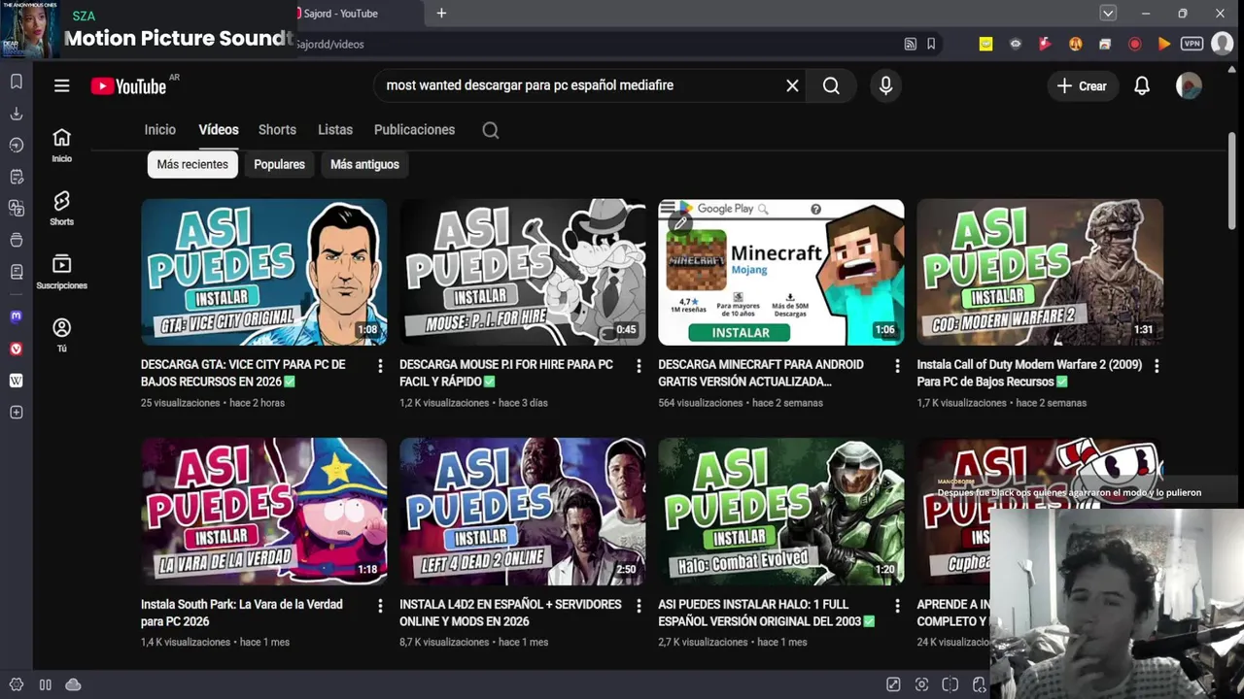Open the YouTube hamburger guide menu
1244x699 pixels.
point(61,85)
